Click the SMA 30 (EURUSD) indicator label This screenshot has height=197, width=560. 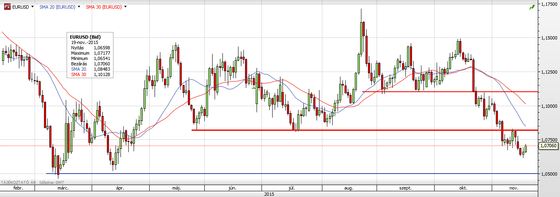[x=104, y=7]
